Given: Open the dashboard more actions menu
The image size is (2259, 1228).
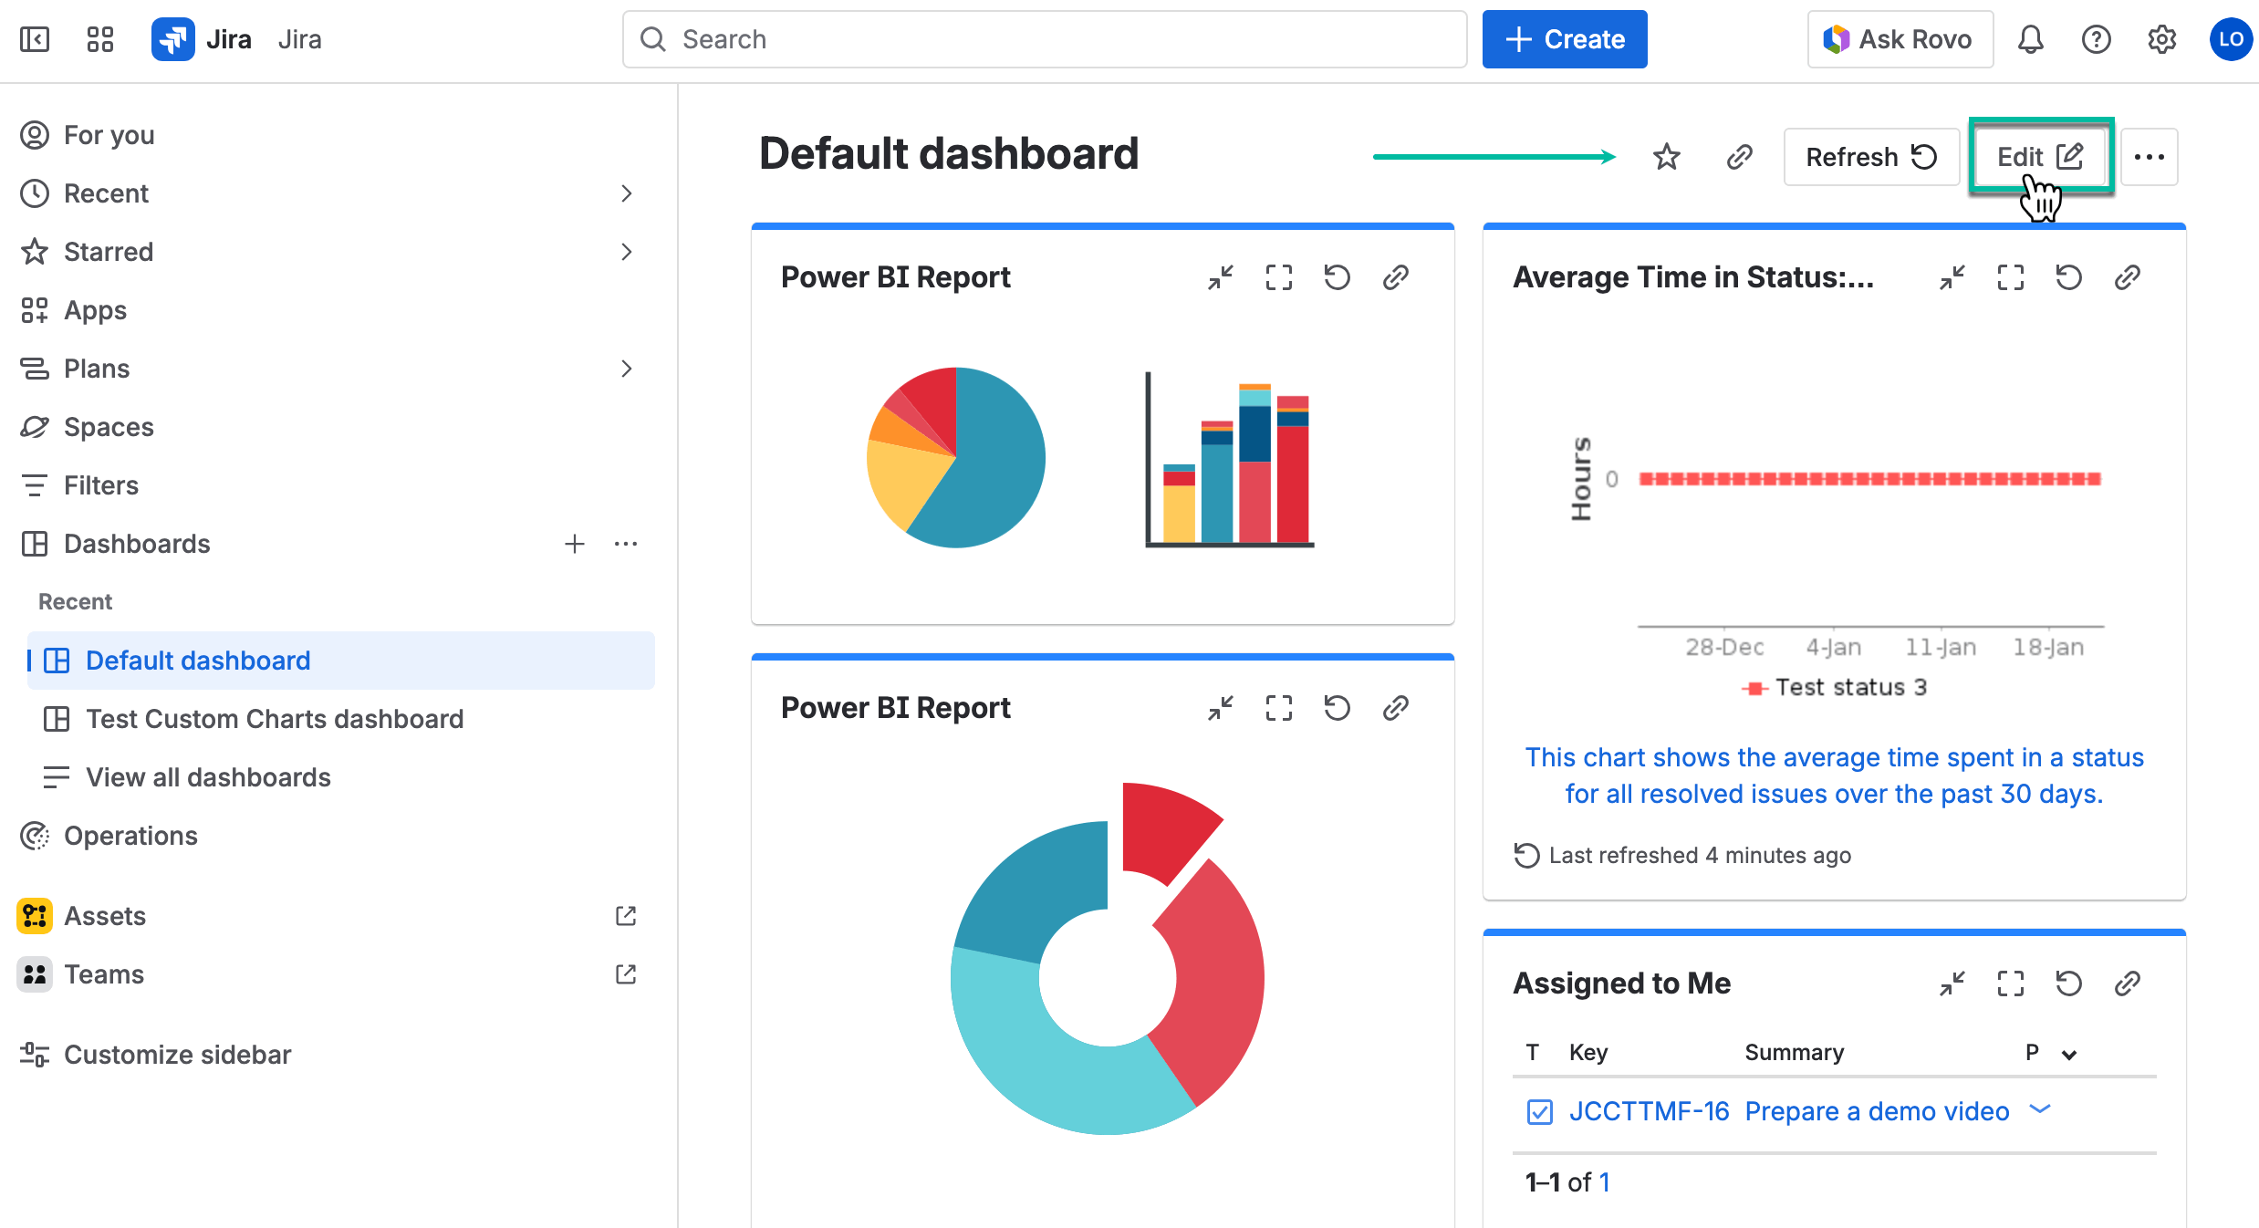Looking at the screenshot, I should (x=2149, y=157).
